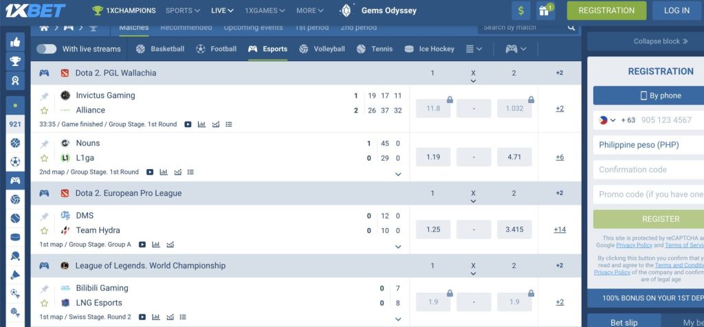Expand the Nouns vs L1ga match markets

[x=397, y=174]
